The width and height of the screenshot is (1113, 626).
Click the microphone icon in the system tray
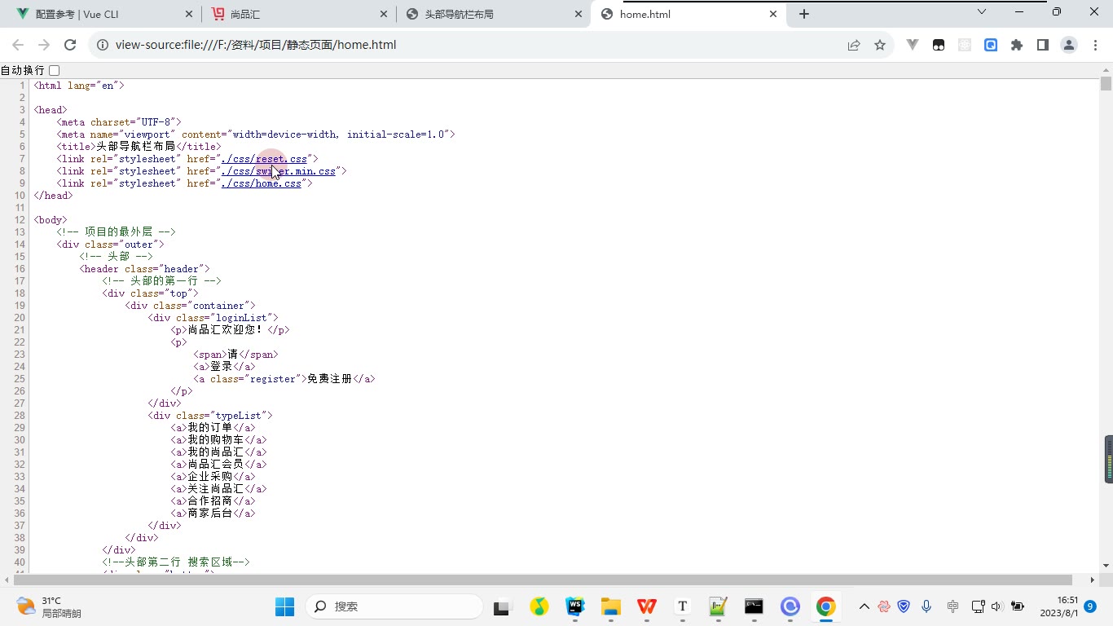926,606
